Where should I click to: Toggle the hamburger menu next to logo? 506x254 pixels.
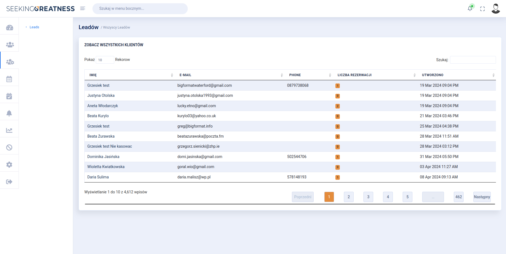click(83, 8)
